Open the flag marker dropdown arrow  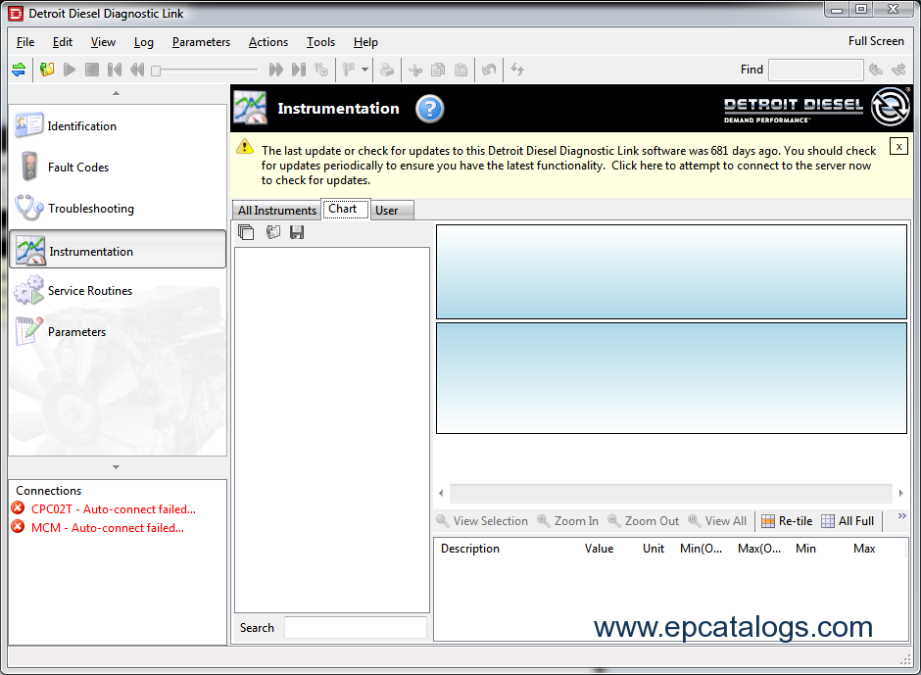[x=364, y=70]
